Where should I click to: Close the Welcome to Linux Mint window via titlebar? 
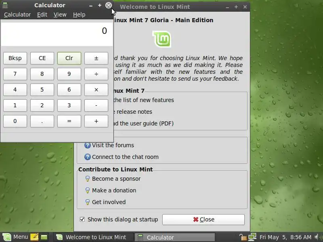pyautogui.click(x=245, y=7)
